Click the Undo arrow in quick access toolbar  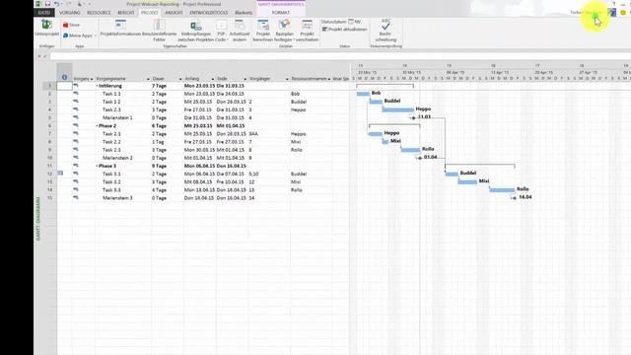(57, 4)
